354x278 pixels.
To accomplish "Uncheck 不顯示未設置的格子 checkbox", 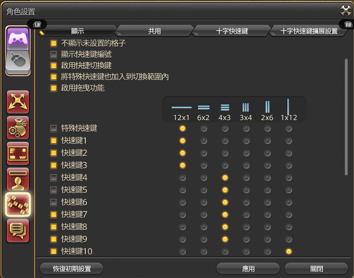I will [54, 43].
